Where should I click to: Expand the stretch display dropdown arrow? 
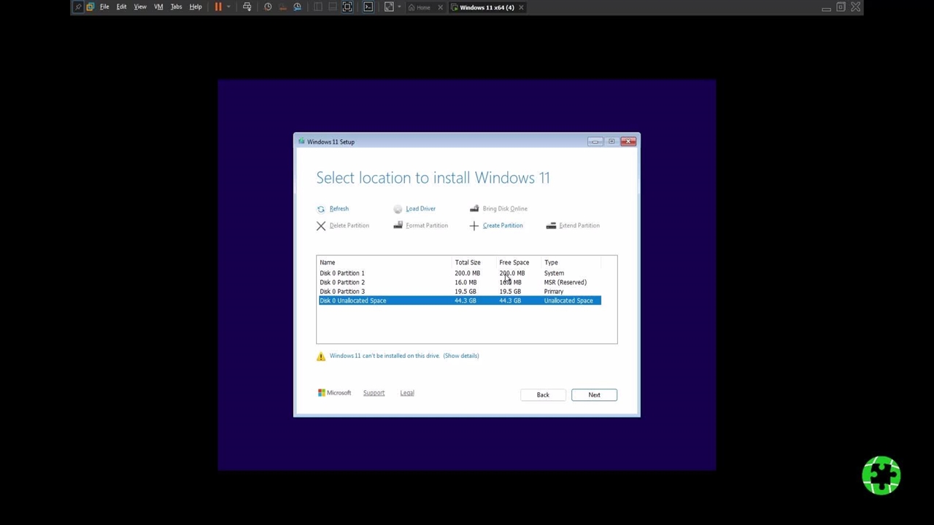pyautogui.click(x=399, y=7)
